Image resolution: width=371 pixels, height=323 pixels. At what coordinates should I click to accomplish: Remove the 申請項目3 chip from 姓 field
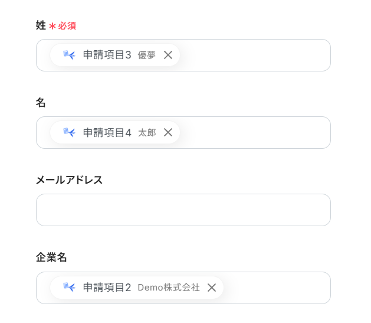[168, 55]
